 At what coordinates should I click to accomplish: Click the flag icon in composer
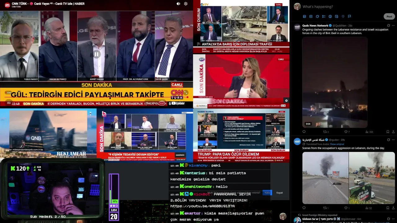click(350, 16)
